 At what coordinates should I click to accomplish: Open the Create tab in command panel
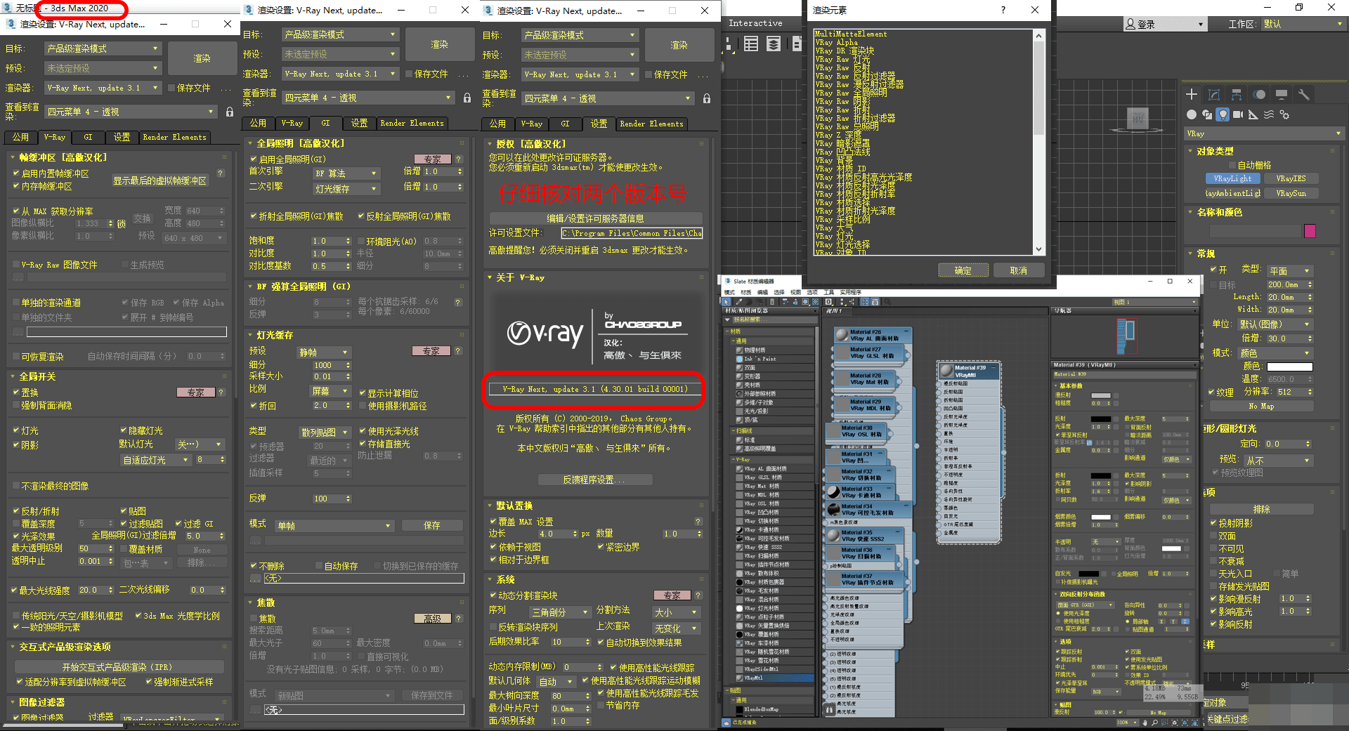(x=1192, y=95)
